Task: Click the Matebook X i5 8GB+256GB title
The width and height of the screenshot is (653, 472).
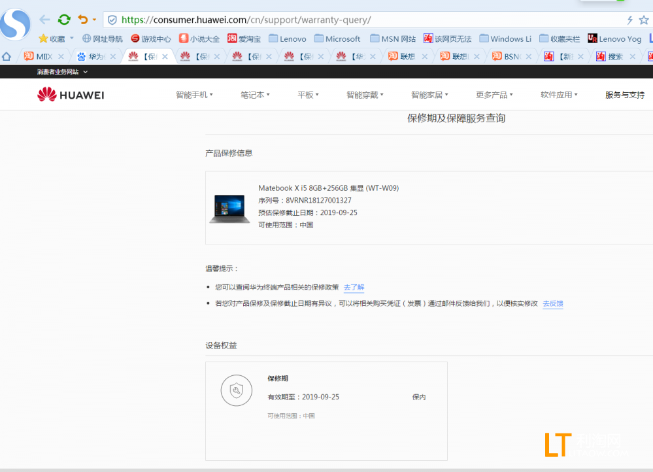Action: [x=329, y=188]
